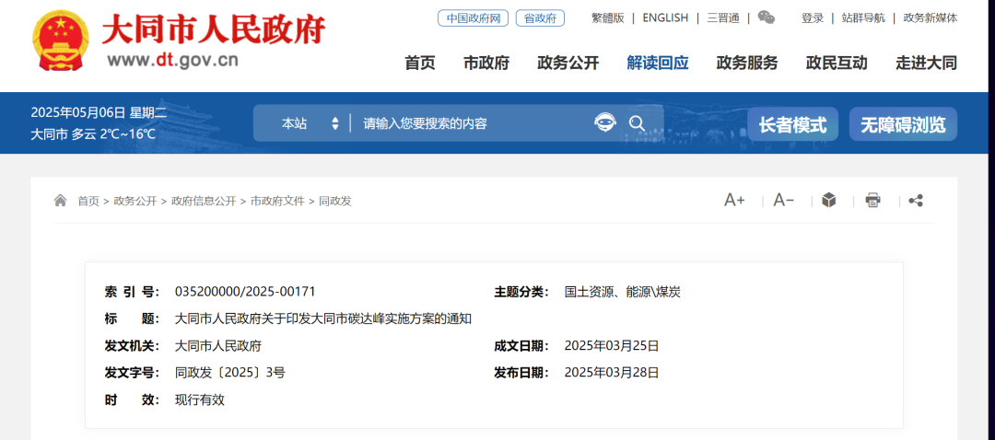Enable 无障碍浏览 accessible browsing
995x440 pixels.
click(903, 124)
